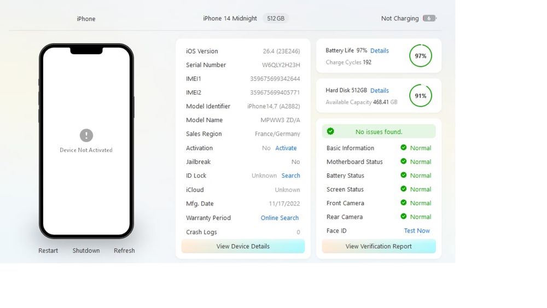Search the ID Lock status
The width and height of the screenshot is (547, 308).
coord(290,176)
